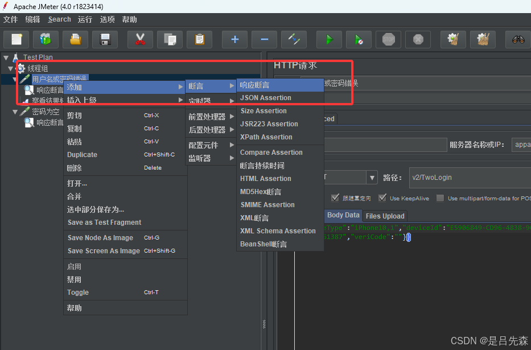Expand the 监听器 submenu
Screen dimensions: 531x350
(x=211, y=158)
